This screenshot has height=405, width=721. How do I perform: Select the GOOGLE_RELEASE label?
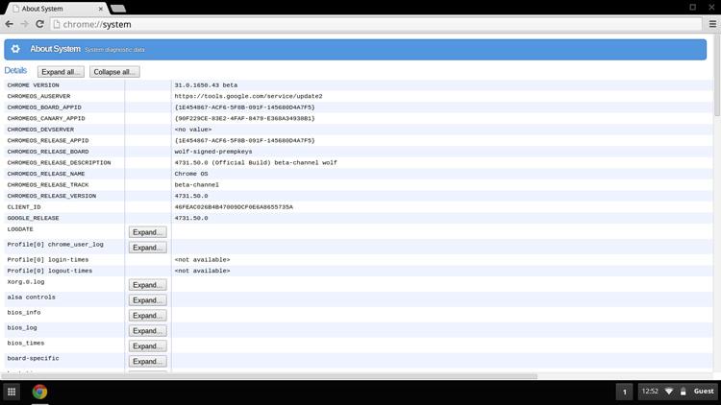coord(33,218)
